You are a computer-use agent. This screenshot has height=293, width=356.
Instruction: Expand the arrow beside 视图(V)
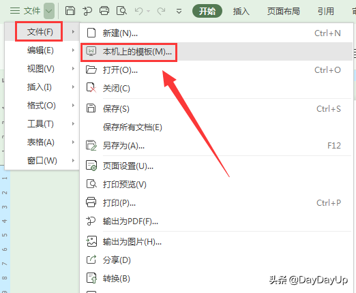[x=73, y=68]
